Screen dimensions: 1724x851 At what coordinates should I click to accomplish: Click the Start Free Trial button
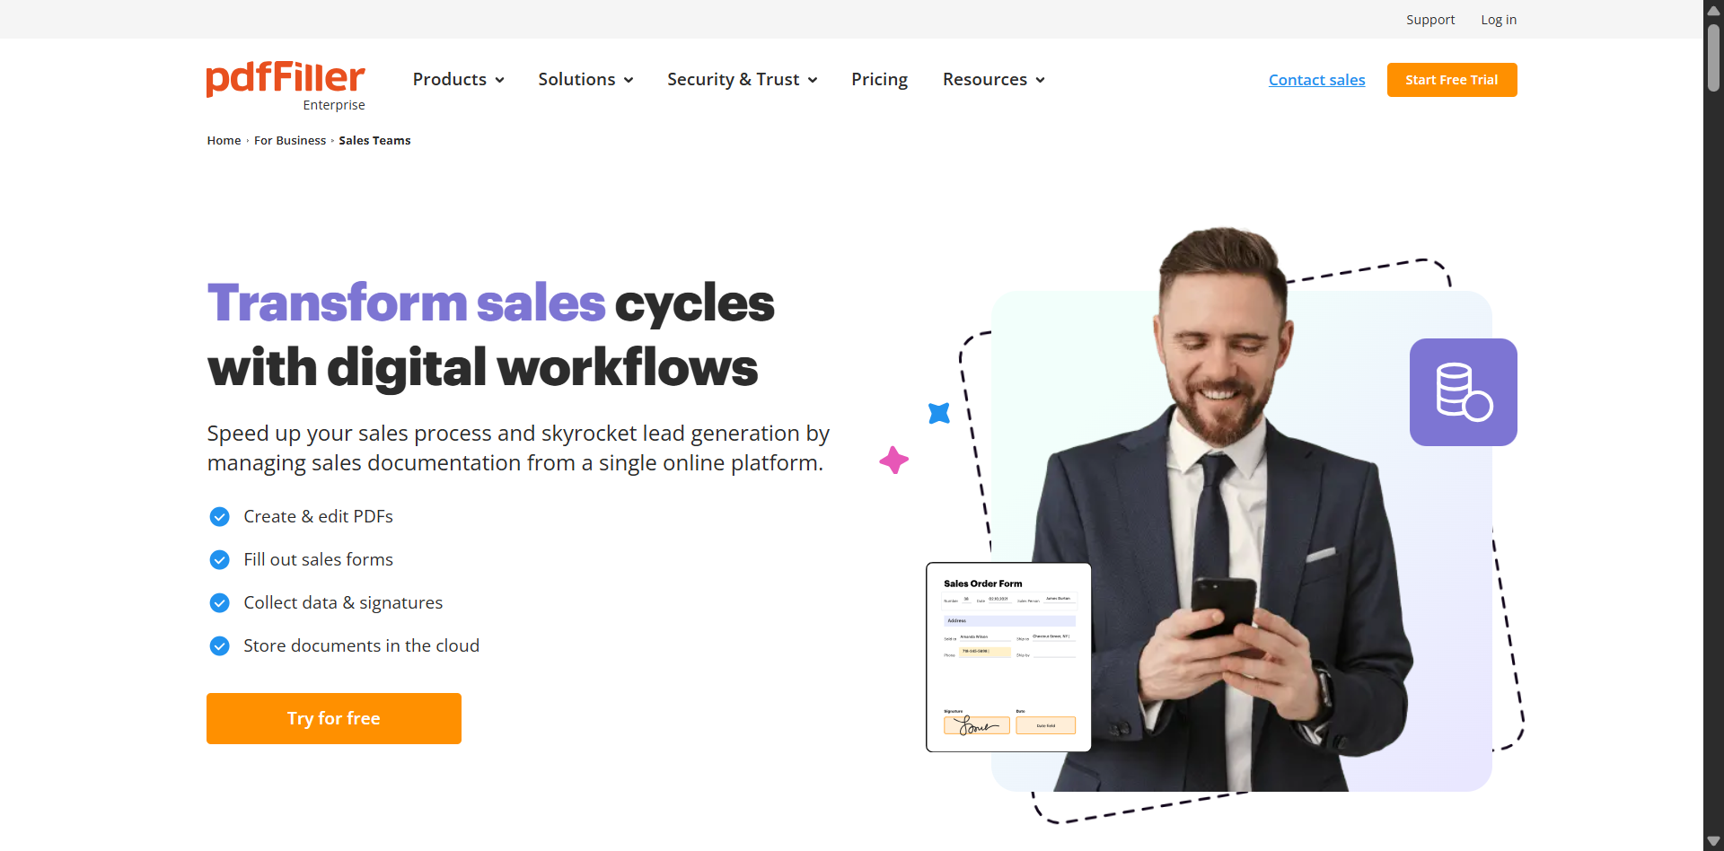point(1452,80)
